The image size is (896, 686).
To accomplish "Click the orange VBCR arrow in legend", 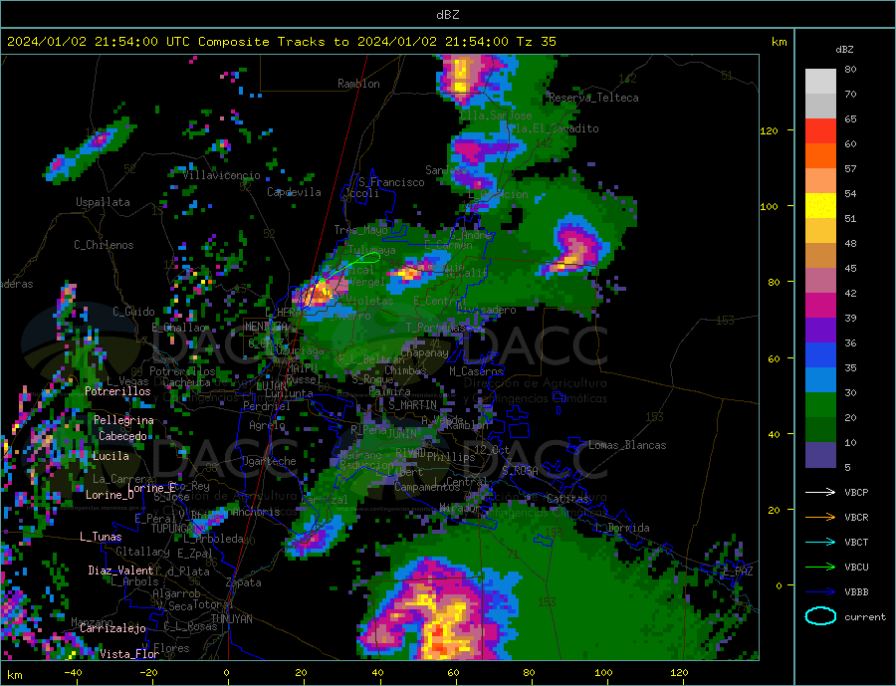I will (820, 518).
